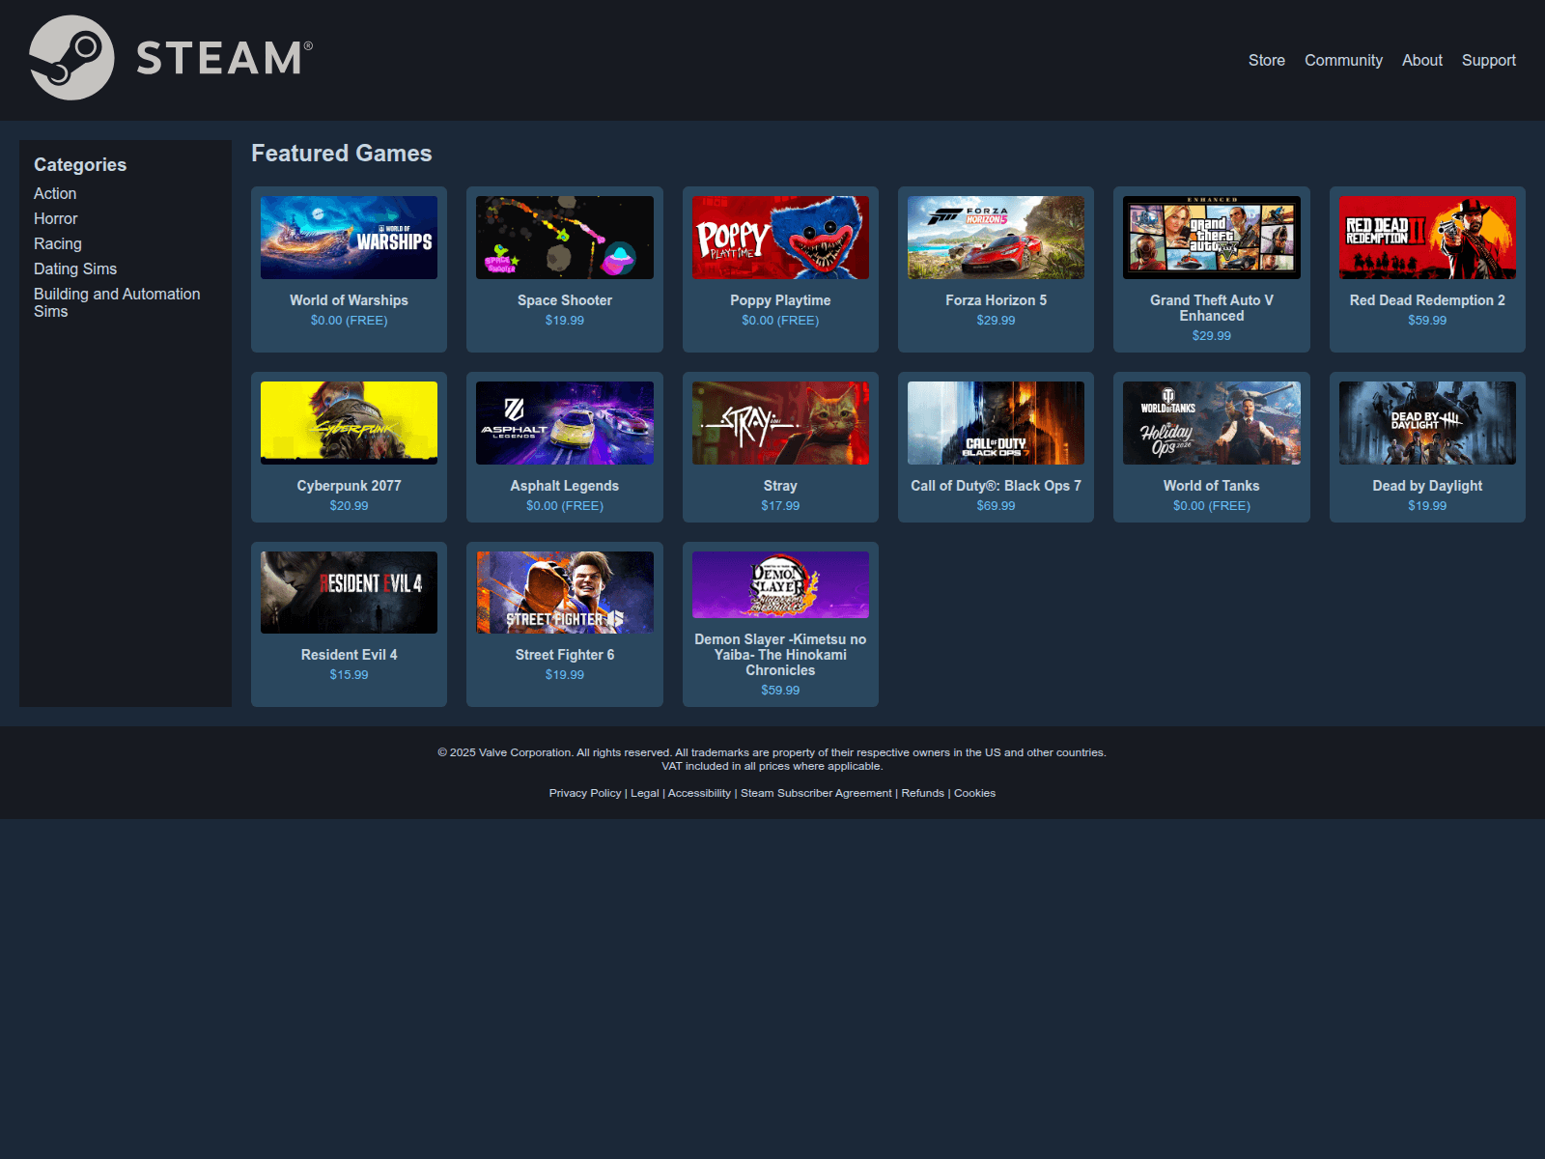Open Call of Duty Black Ops 7 image
The image size is (1545, 1159).
coord(996,423)
